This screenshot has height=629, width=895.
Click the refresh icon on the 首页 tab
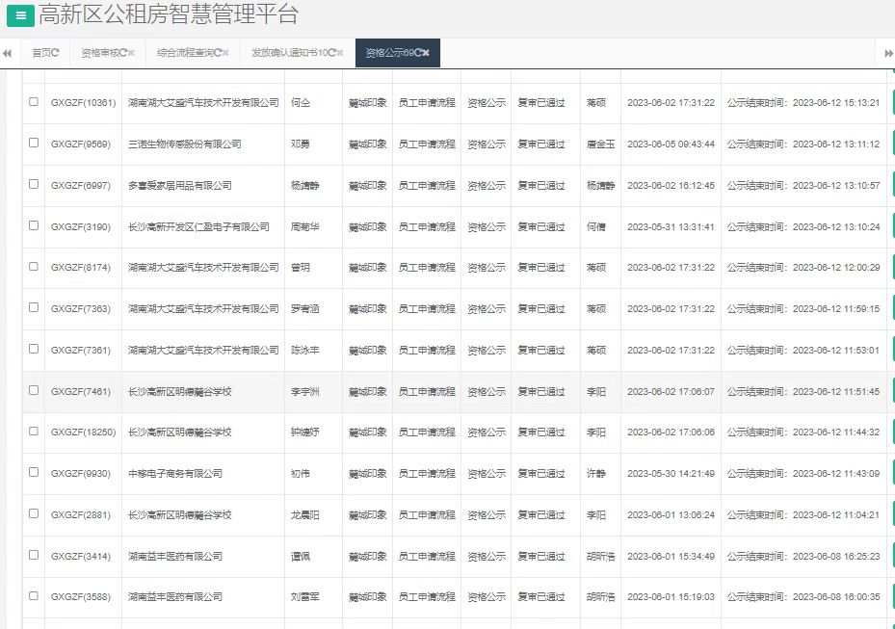tap(56, 53)
